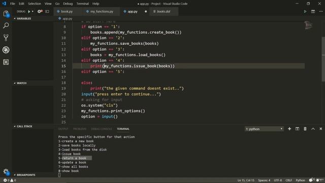Show the DEBUG CONSOLE panel tab
The image size is (325, 183).
click(102, 129)
